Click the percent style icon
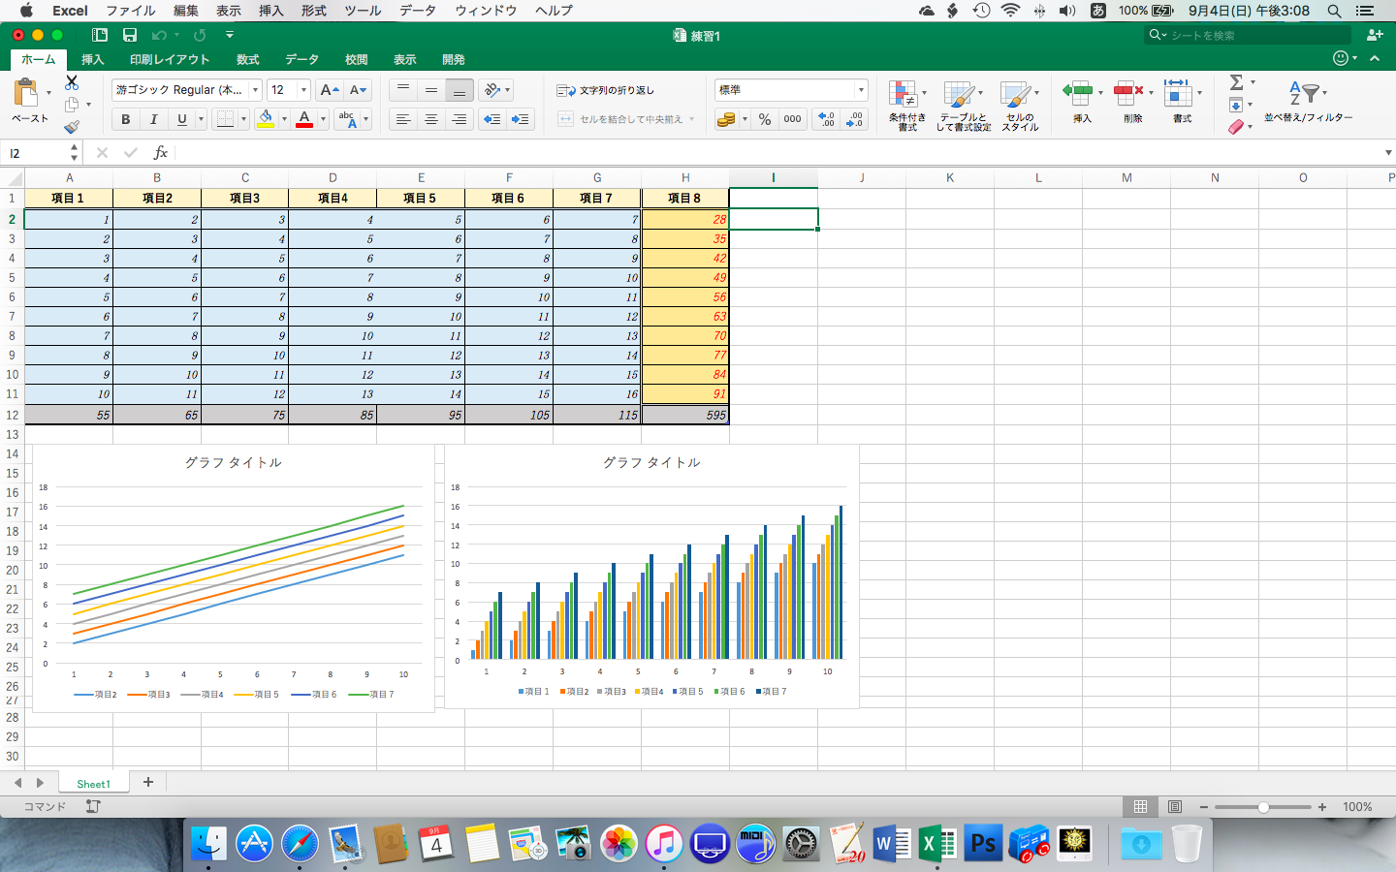Image resolution: width=1396 pixels, height=872 pixels. click(765, 119)
